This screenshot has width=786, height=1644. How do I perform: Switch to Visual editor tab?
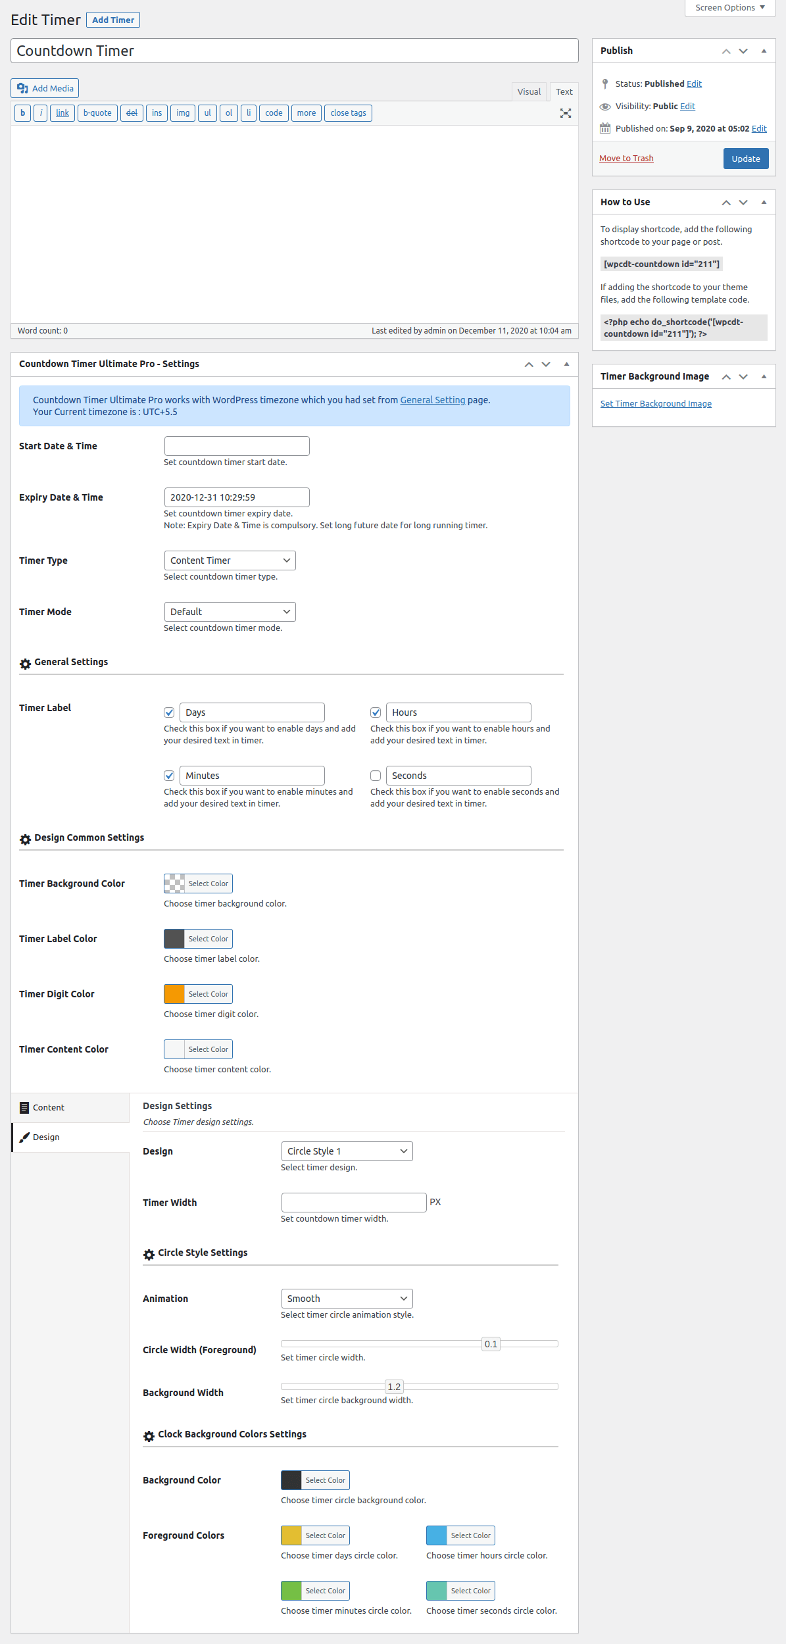coord(529,92)
